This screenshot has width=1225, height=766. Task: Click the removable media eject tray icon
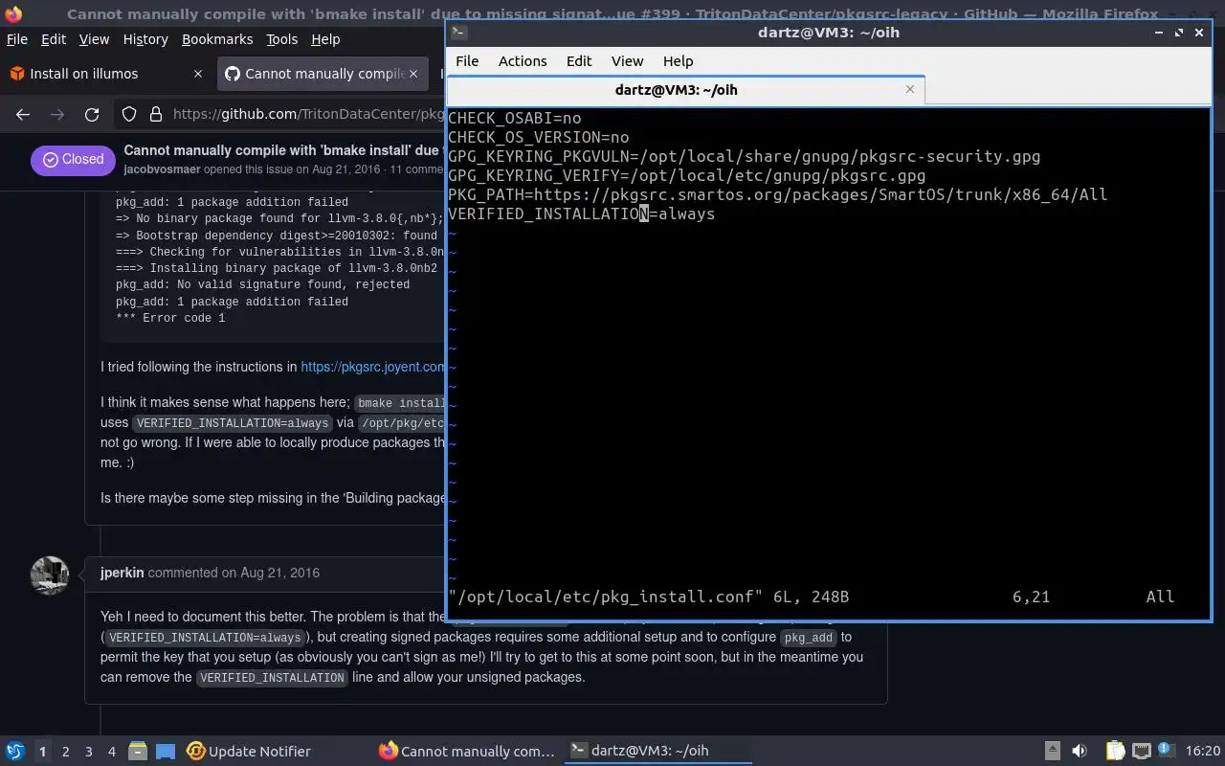(x=1052, y=751)
